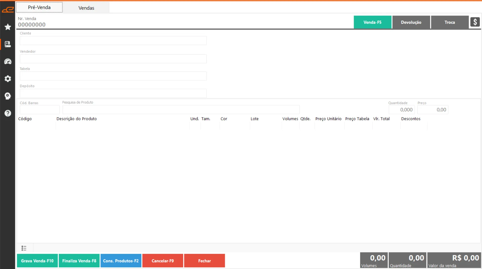Click the dollar sign payment icon

pyautogui.click(x=475, y=22)
